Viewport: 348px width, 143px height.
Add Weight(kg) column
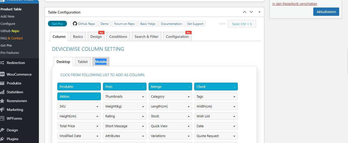click(125, 106)
